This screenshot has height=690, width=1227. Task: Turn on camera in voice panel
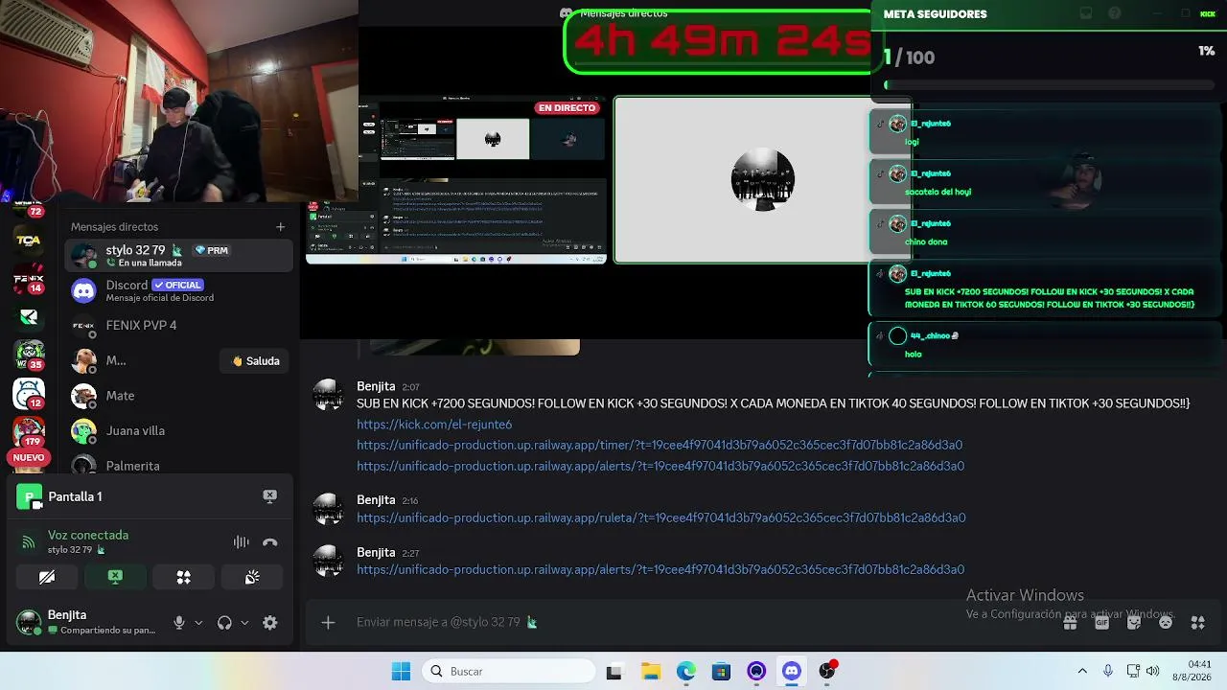tap(47, 577)
